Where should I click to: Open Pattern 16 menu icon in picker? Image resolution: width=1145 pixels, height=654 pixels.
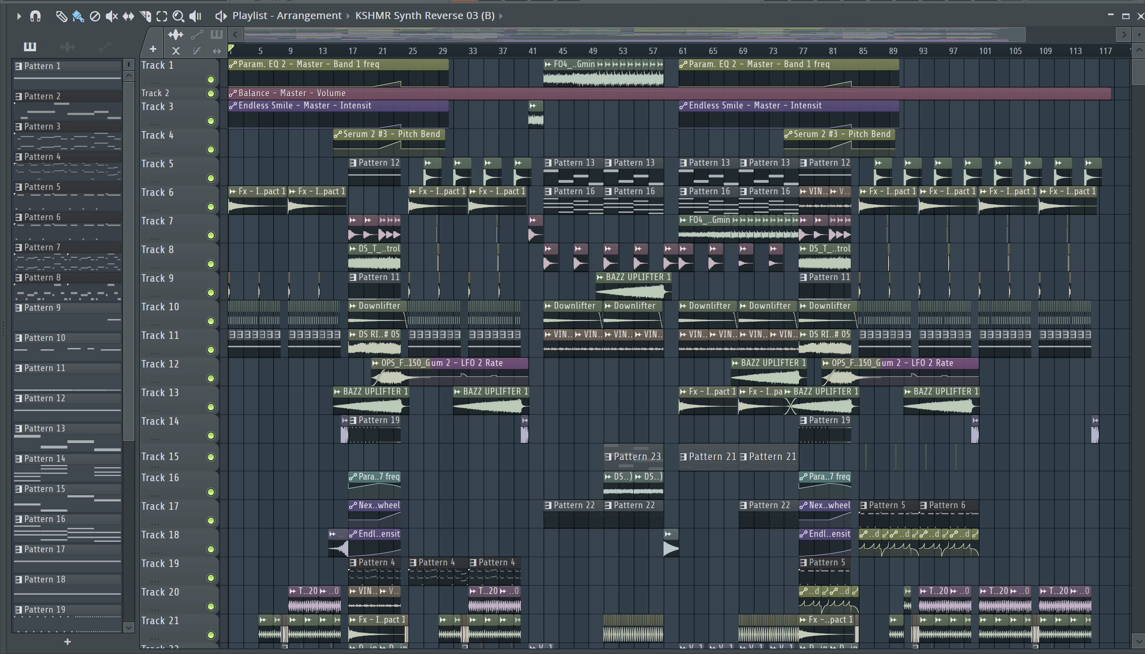pos(18,519)
